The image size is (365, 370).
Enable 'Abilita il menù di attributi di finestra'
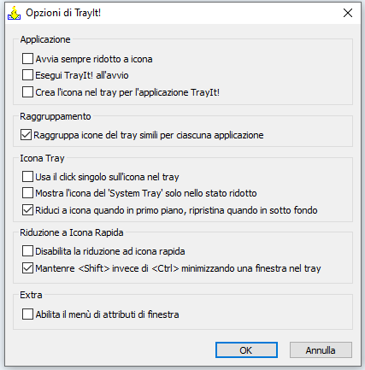[27, 314]
